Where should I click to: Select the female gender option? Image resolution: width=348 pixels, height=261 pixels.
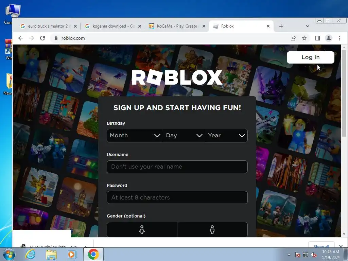pos(142,230)
